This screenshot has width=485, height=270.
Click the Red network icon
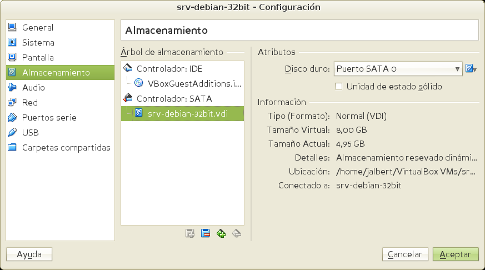click(12, 102)
